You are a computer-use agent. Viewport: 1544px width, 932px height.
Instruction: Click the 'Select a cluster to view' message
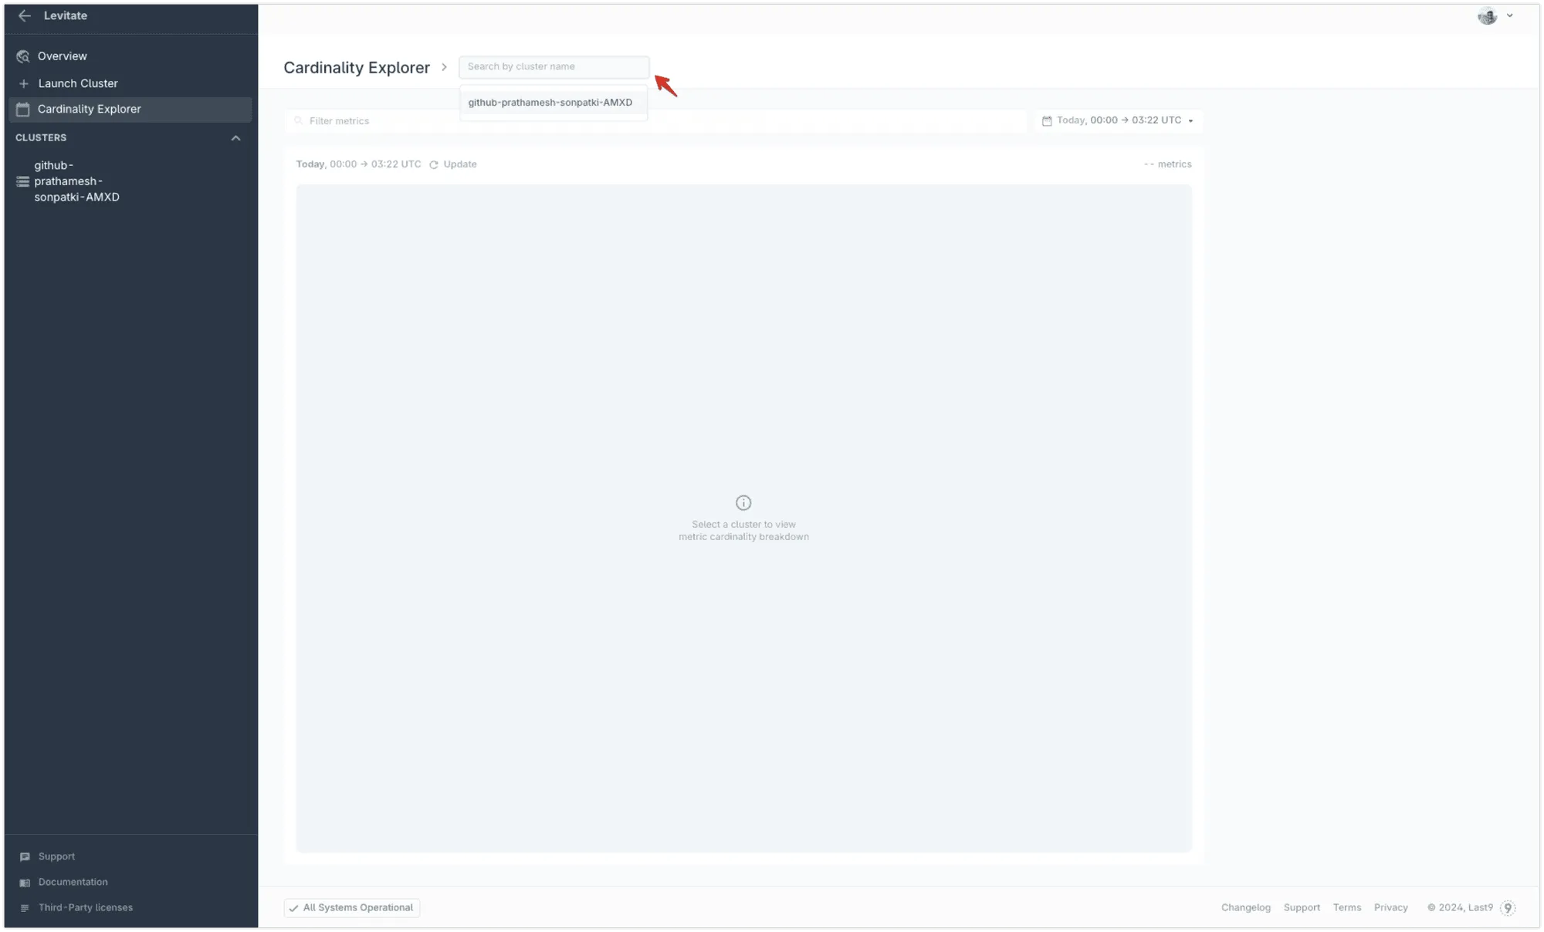[x=743, y=531]
